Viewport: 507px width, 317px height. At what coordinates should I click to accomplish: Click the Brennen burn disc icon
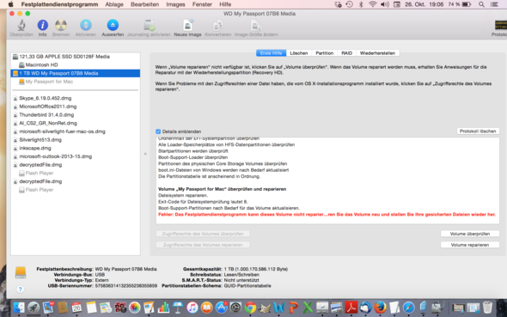61,25
